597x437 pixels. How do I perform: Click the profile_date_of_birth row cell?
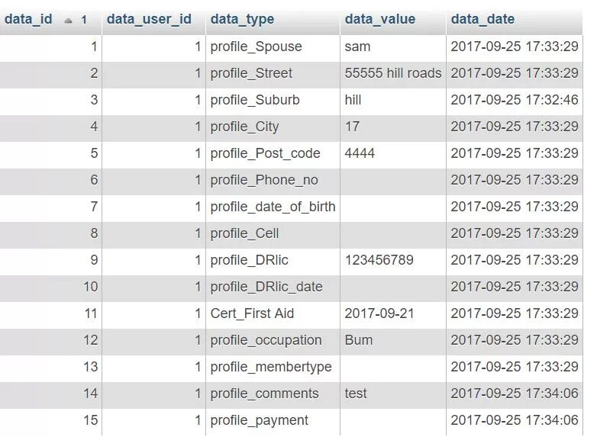pos(273,207)
